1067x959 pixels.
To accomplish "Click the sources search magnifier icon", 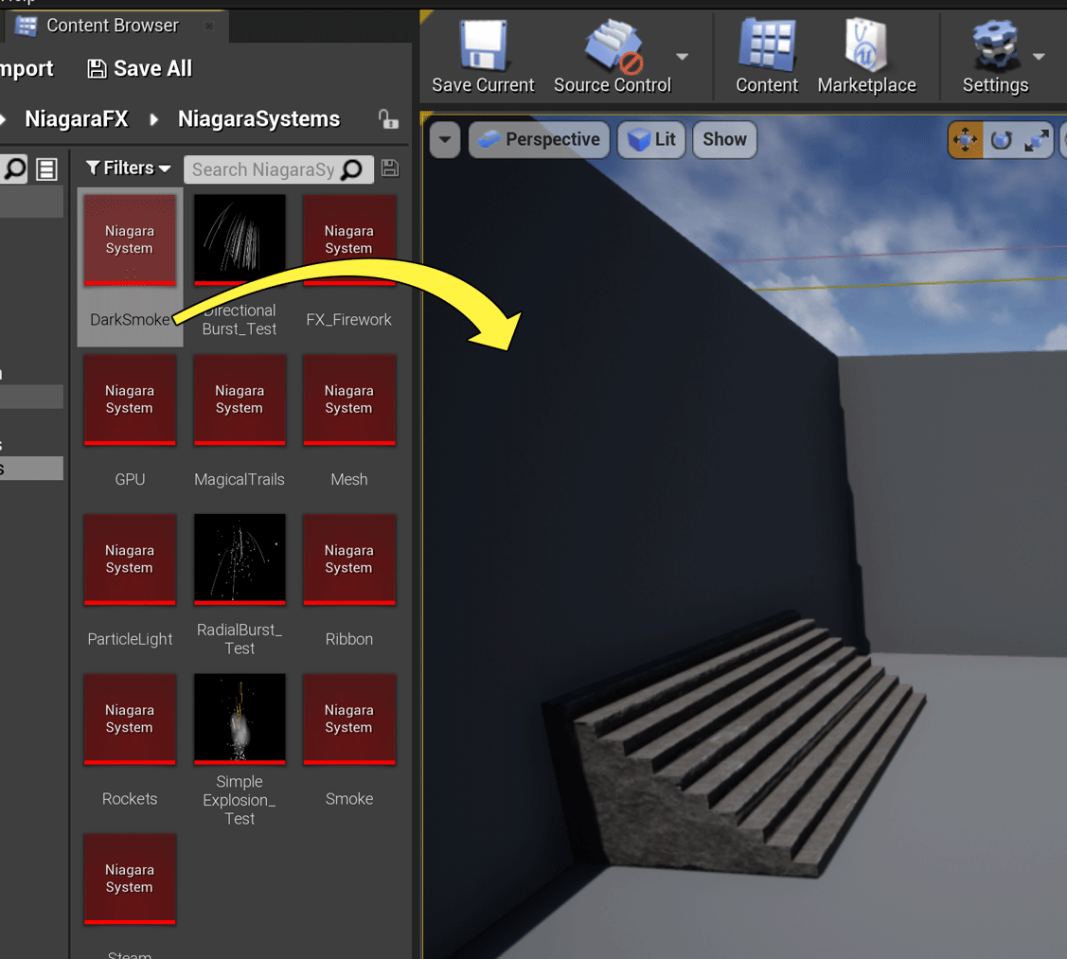I will pos(14,169).
